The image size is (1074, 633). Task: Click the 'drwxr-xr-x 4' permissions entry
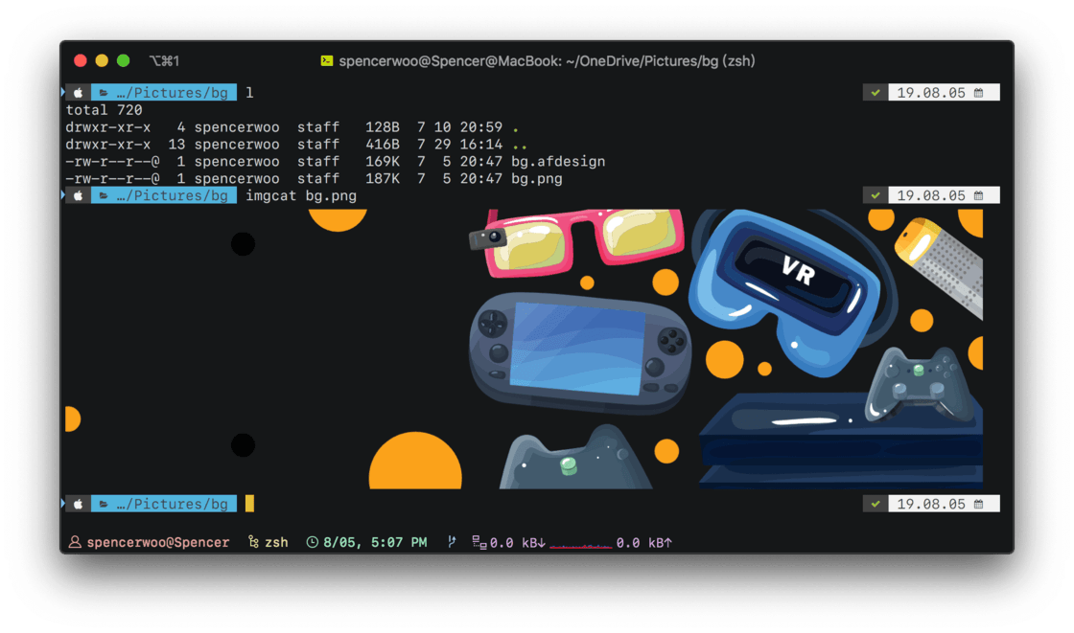pos(126,127)
